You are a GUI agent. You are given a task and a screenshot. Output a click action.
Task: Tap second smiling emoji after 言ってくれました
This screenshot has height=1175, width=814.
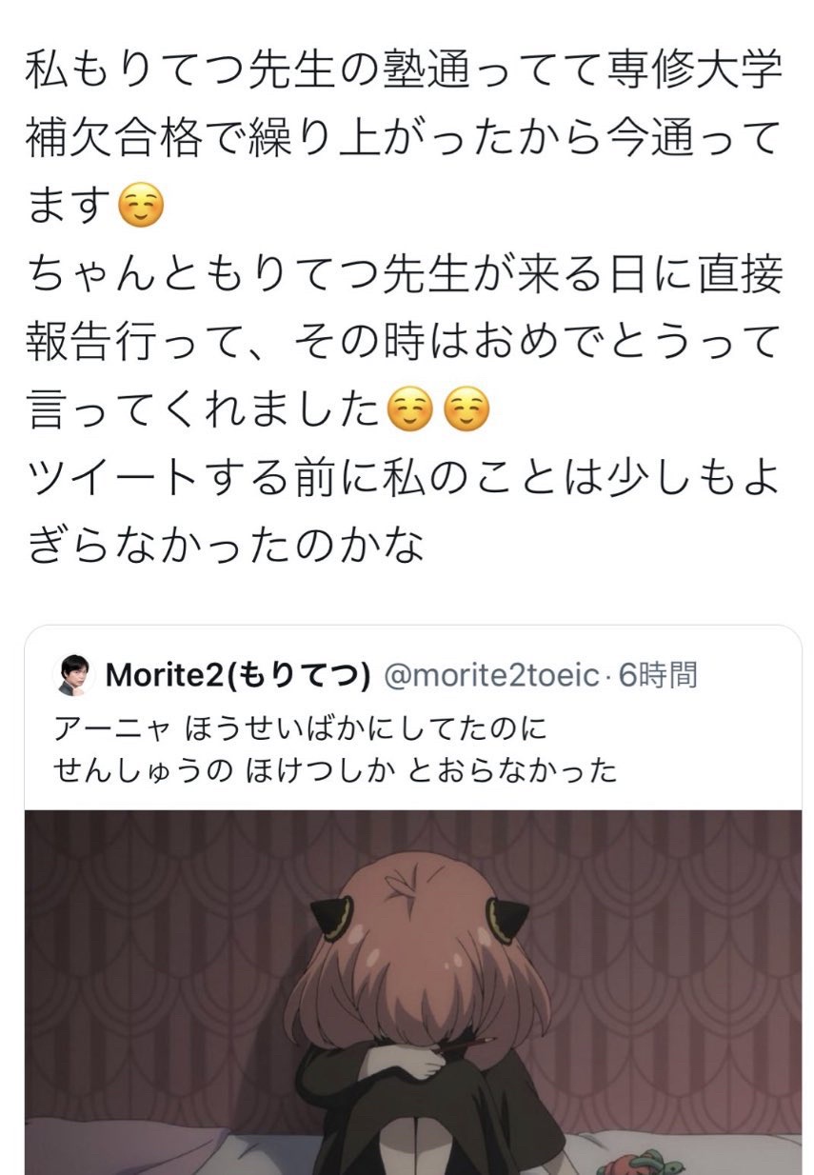coord(467,411)
